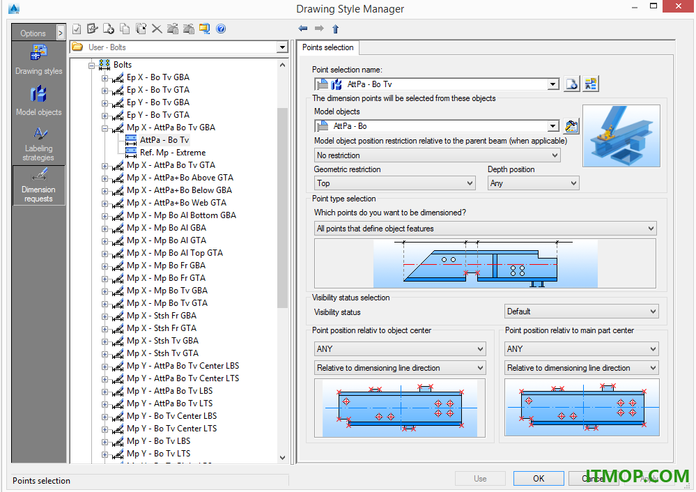The height and width of the screenshot is (492, 696).
Task: Open the Visibility status Default dropdown
Action: click(x=582, y=312)
